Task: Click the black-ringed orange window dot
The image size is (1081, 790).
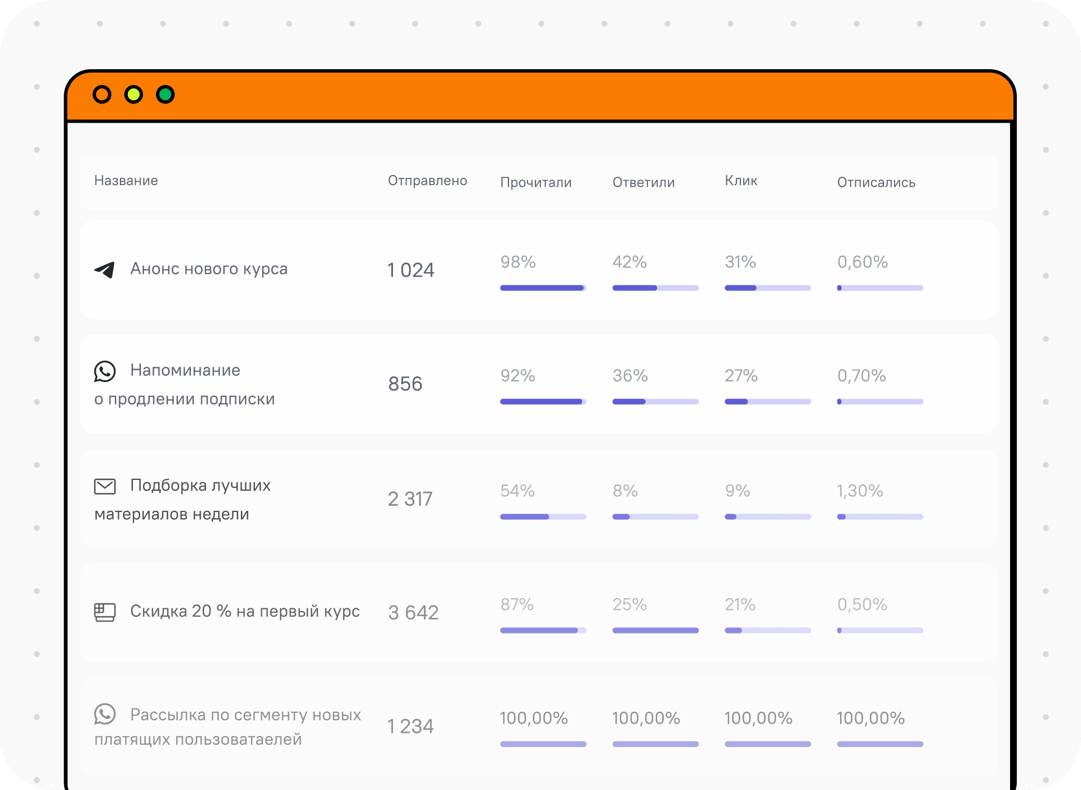Action: [x=102, y=95]
